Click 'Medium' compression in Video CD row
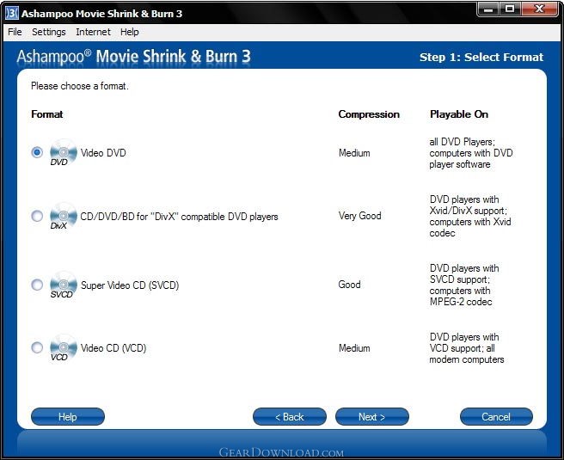This screenshot has width=564, height=460. (354, 348)
